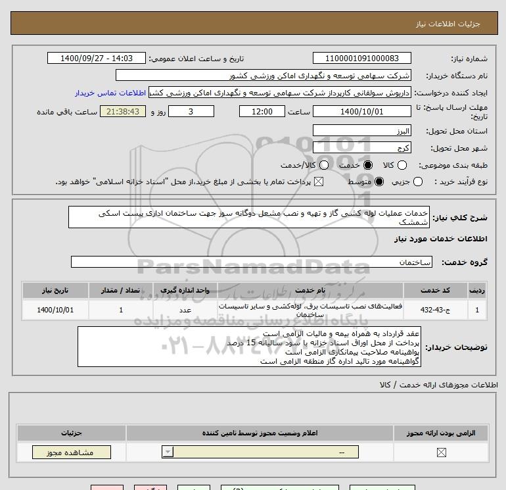Click the buyer organization name field
This screenshot has height=490, width=506.
click(x=264, y=75)
